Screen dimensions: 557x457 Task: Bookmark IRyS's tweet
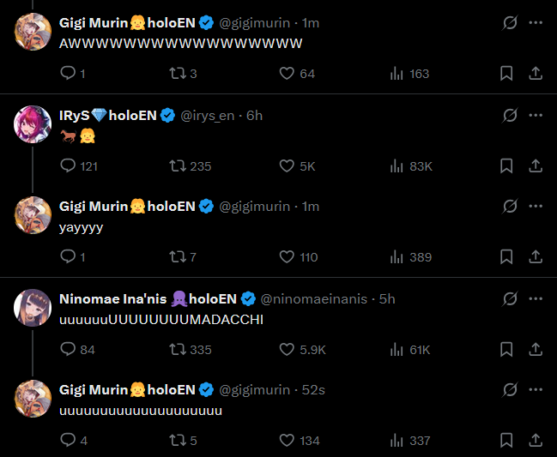[506, 165]
